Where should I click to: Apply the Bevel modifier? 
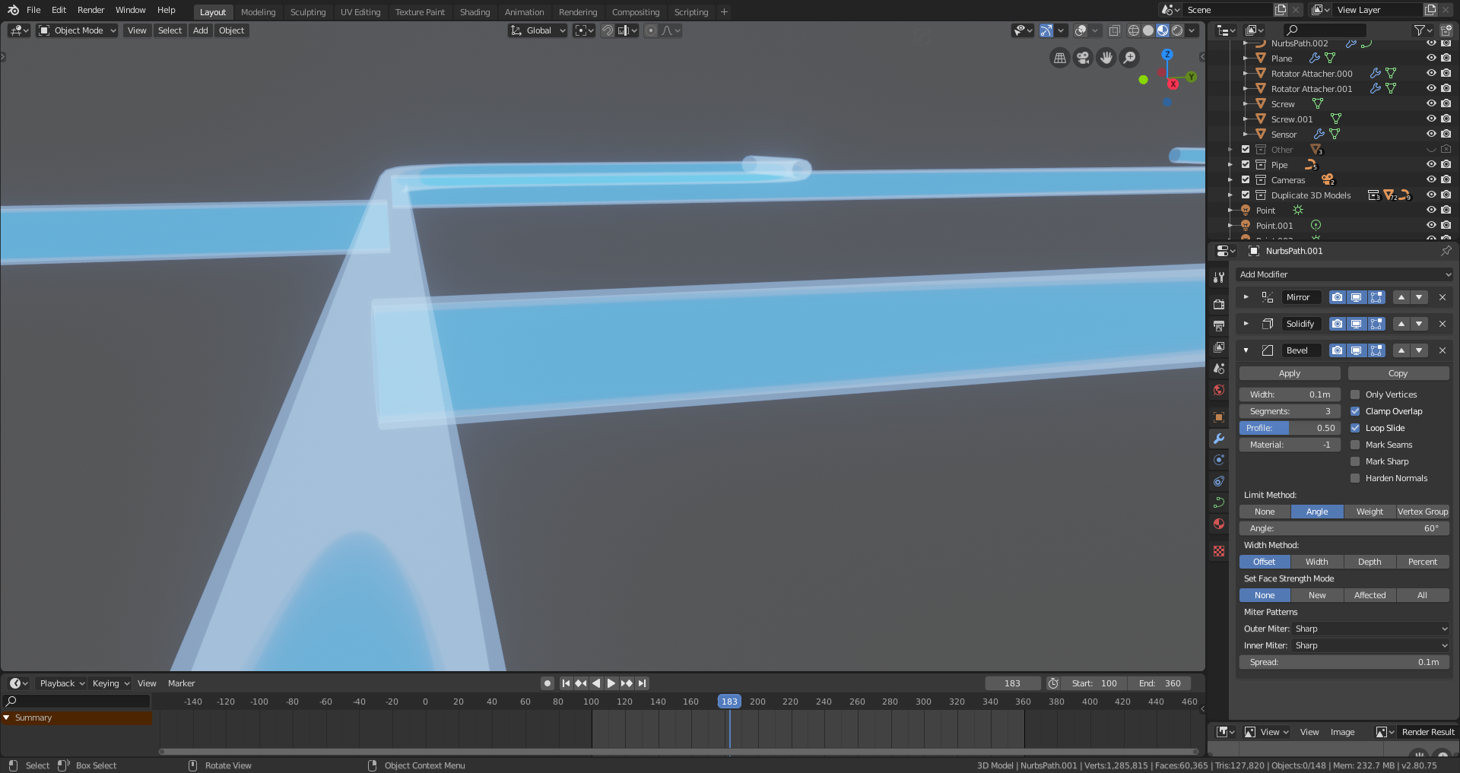pyautogui.click(x=1289, y=373)
